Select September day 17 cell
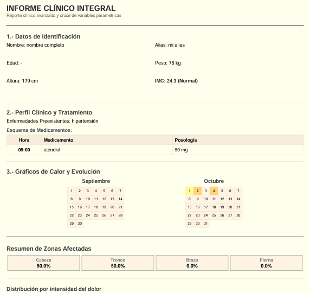 pos(88,207)
